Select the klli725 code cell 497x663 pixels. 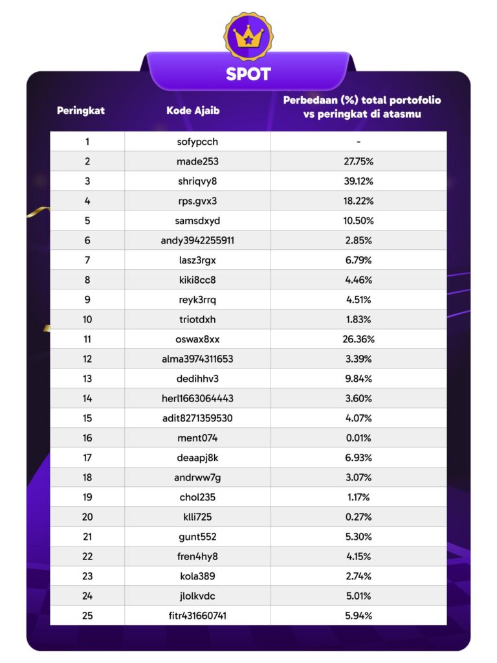pos(197,517)
